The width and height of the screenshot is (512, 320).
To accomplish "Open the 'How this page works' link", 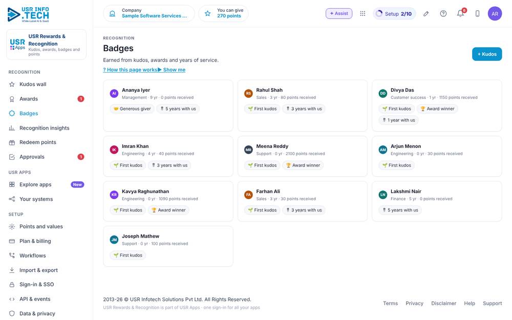I will pyautogui.click(x=130, y=70).
